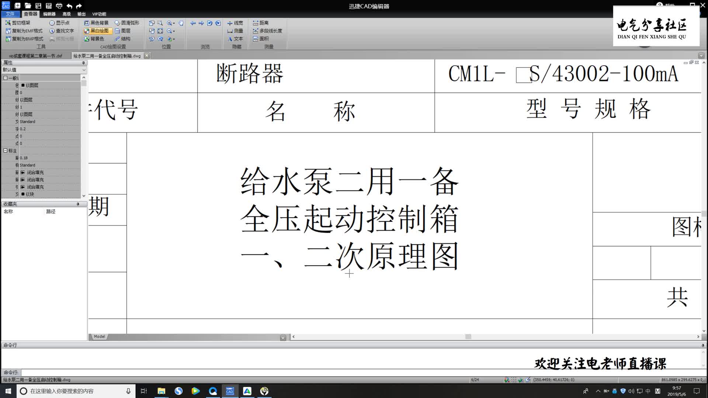The height and width of the screenshot is (398, 708).
Task: Toggle 文本 text visibility
Action: click(x=235, y=39)
